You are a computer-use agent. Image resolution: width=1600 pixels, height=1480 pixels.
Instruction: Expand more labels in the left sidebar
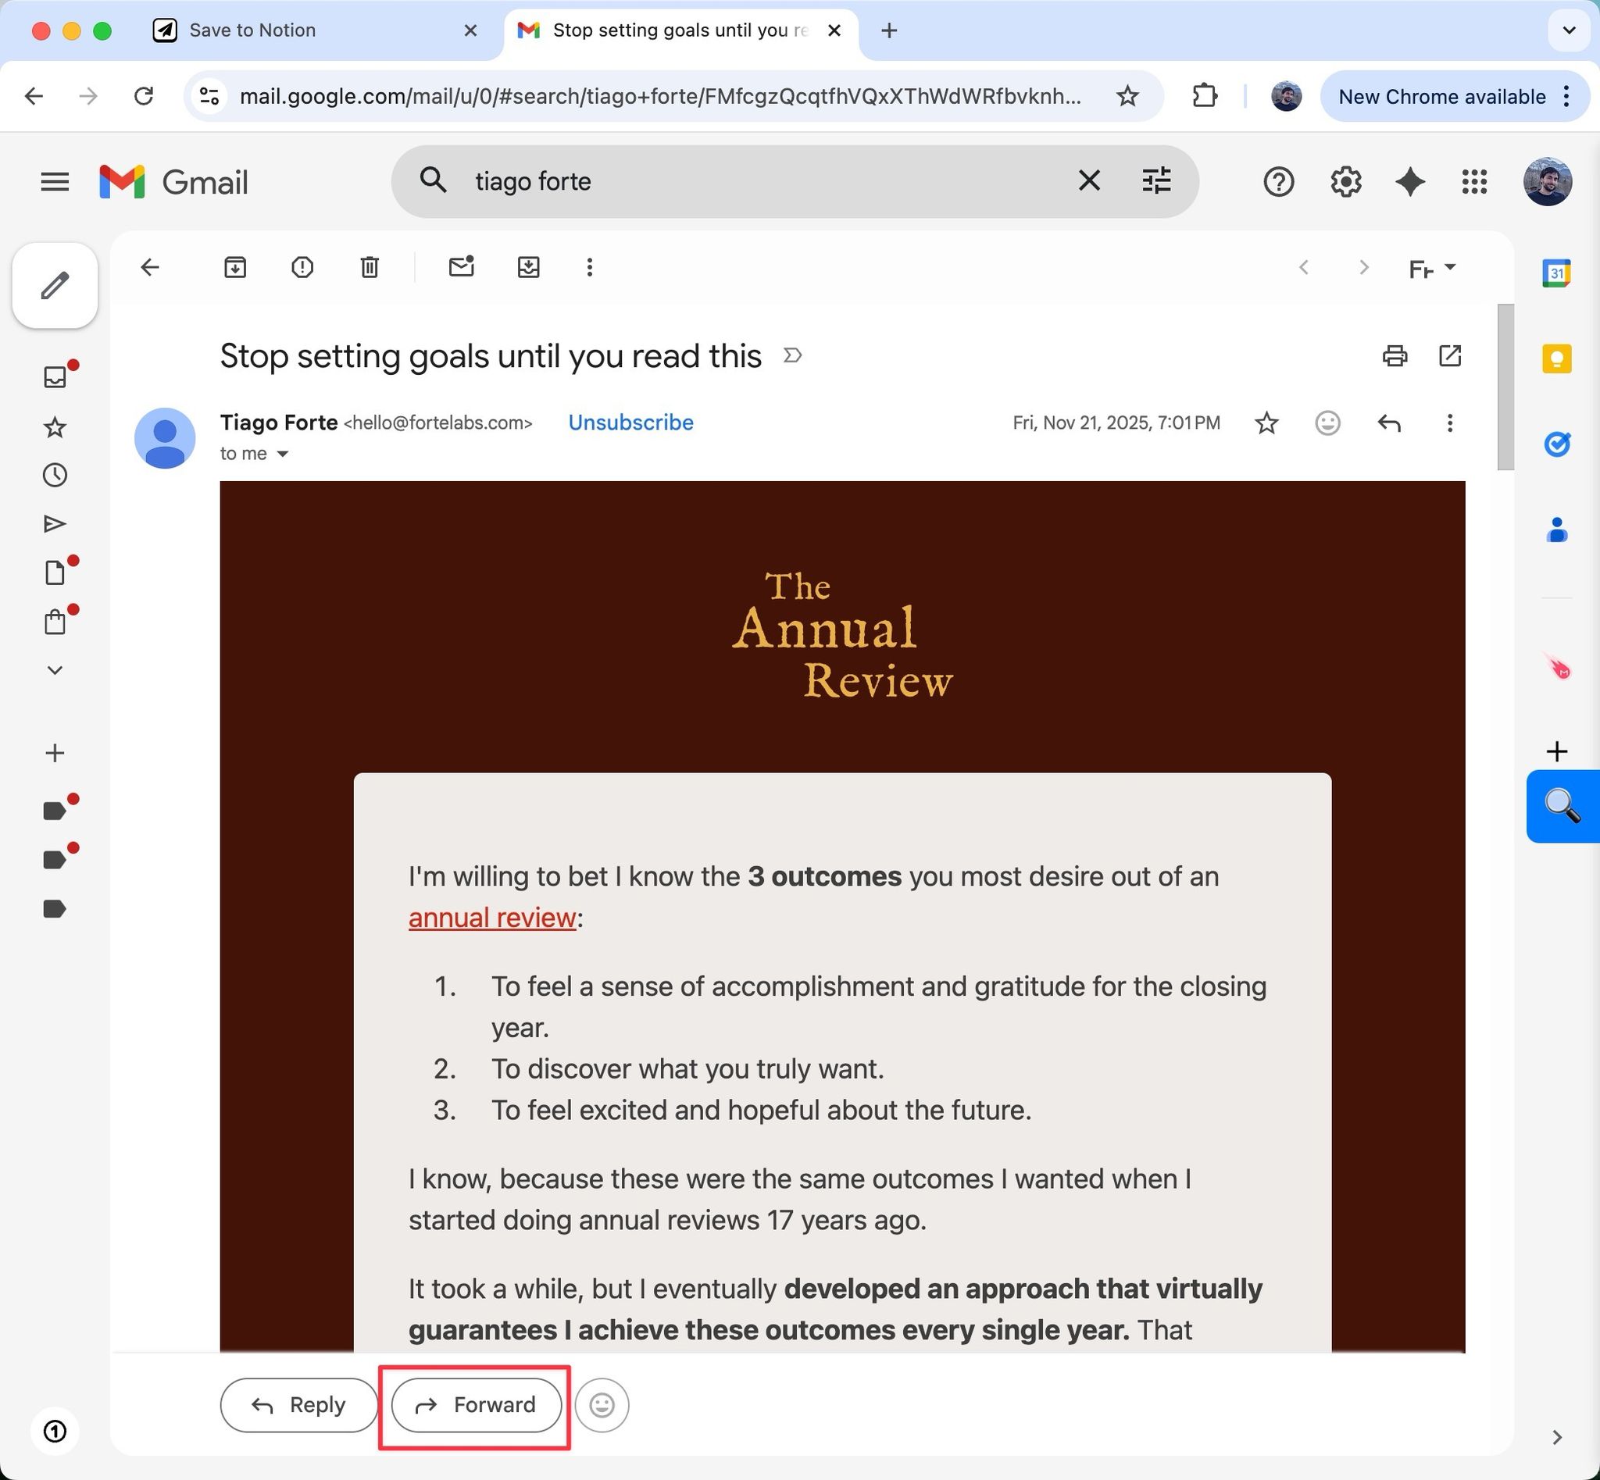point(55,670)
